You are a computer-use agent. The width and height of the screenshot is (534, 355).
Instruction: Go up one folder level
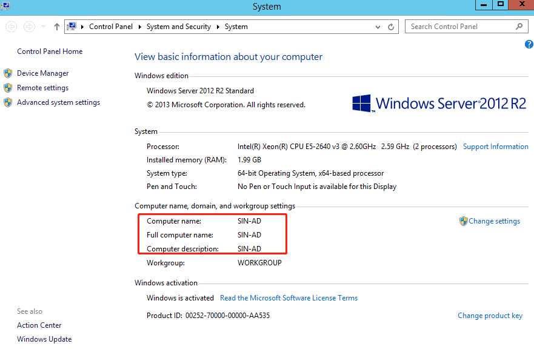(x=57, y=27)
